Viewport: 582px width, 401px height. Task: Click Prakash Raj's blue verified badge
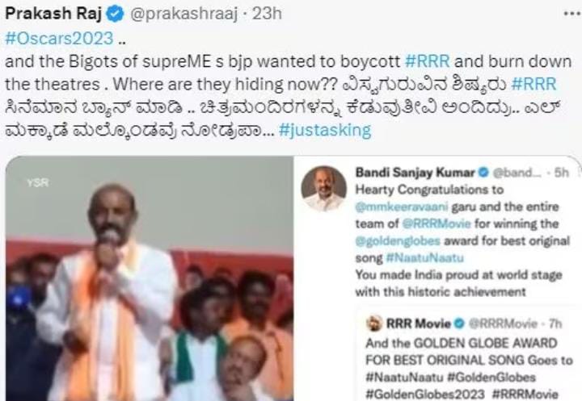(116, 15)
